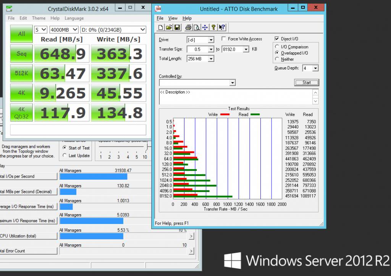Click description box scroll up arrow
Image resolution: width=391 pixels, height=276 pixels.
point(315,92)
